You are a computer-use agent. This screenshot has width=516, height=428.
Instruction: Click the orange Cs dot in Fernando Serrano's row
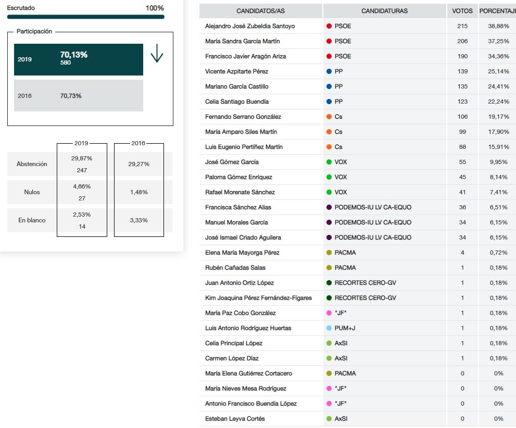click(x=329, y=117)
